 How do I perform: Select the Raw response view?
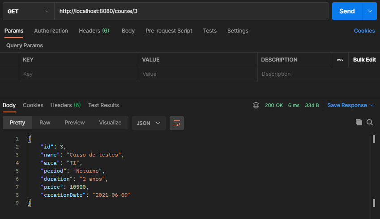point(45,123)
